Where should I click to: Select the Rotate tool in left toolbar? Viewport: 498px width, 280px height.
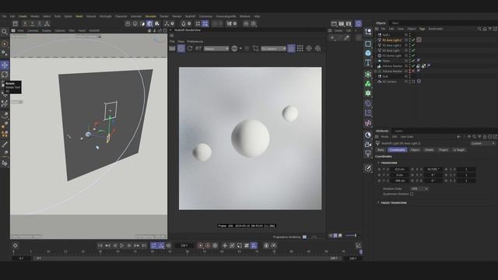point(5,75)
